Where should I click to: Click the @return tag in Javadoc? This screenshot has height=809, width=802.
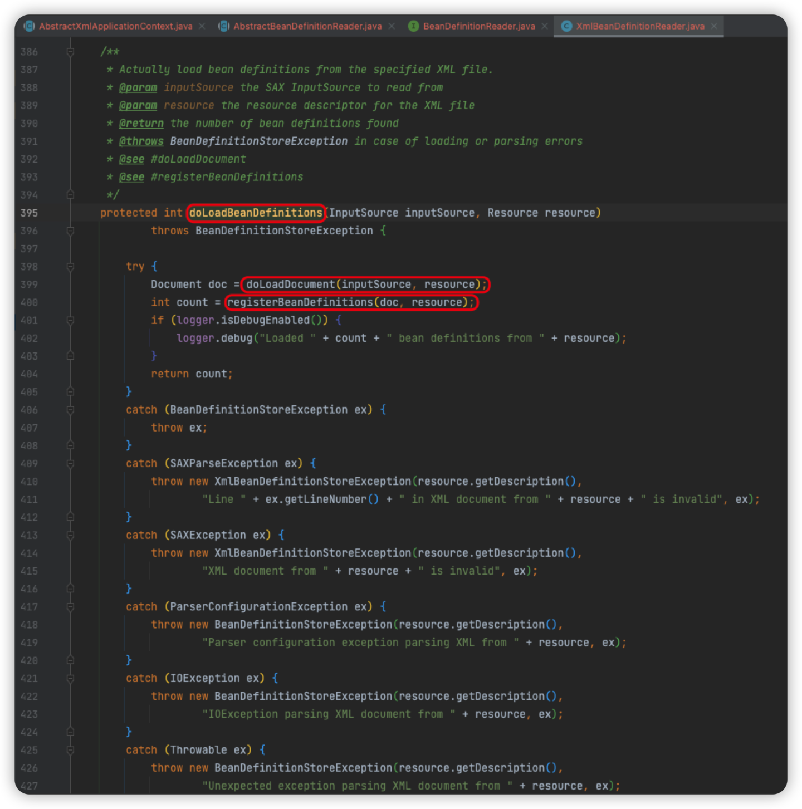[141, 124]
